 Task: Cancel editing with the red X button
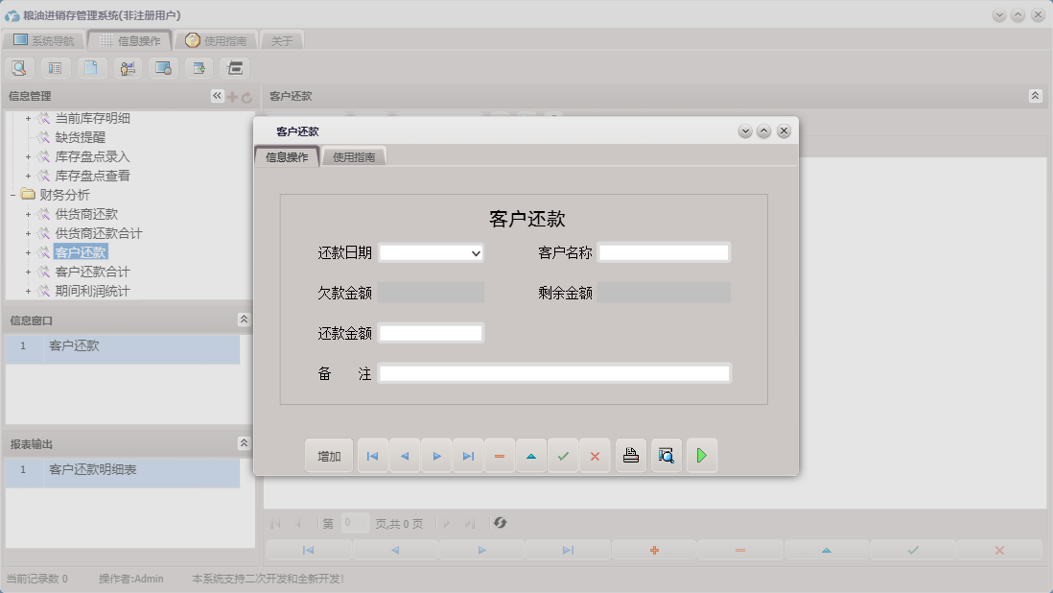[595, 455]
